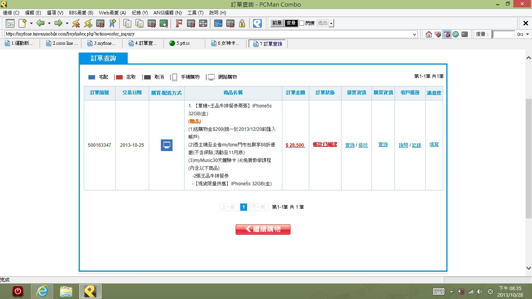532x299 pixels.
Task: Click 查詢 link under 購買資訊
Action: (x=383, y=145)
